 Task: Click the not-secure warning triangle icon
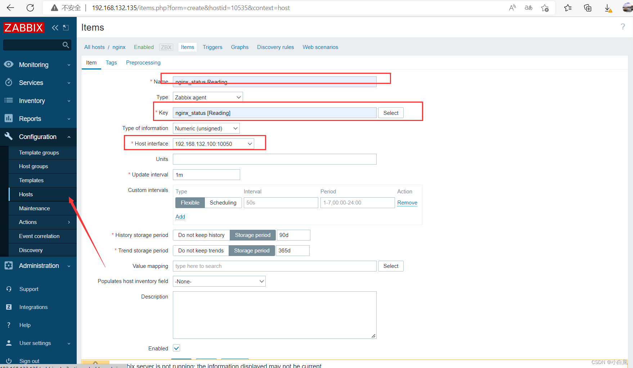[x=54, y=8]
